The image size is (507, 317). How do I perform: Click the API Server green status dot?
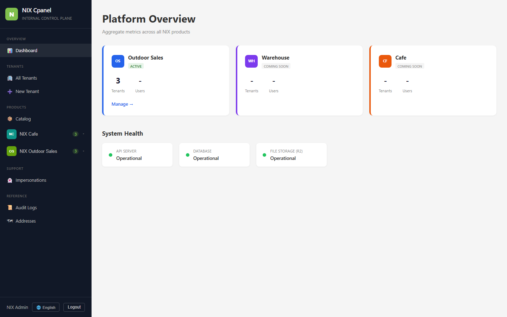111,155
